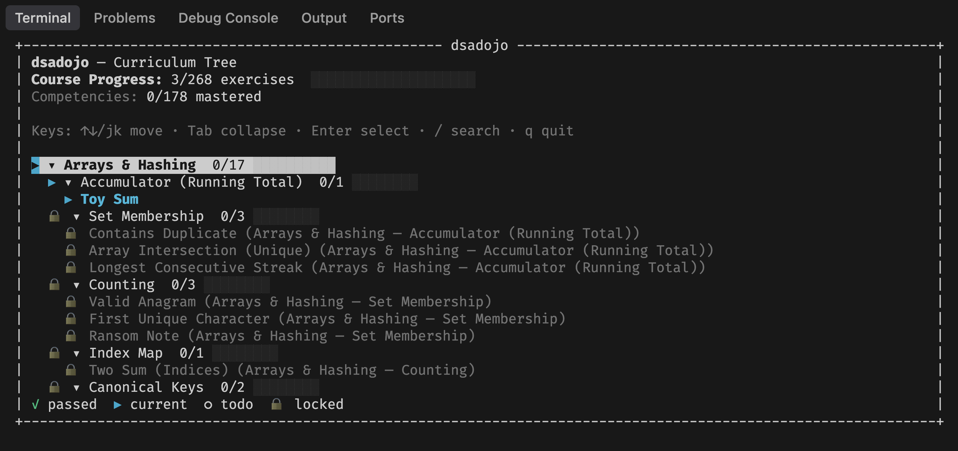Click the lock icon next to Valid Anagram

71,302
